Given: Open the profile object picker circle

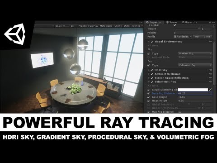Looking at the screenshot, I should pos(191,37).
